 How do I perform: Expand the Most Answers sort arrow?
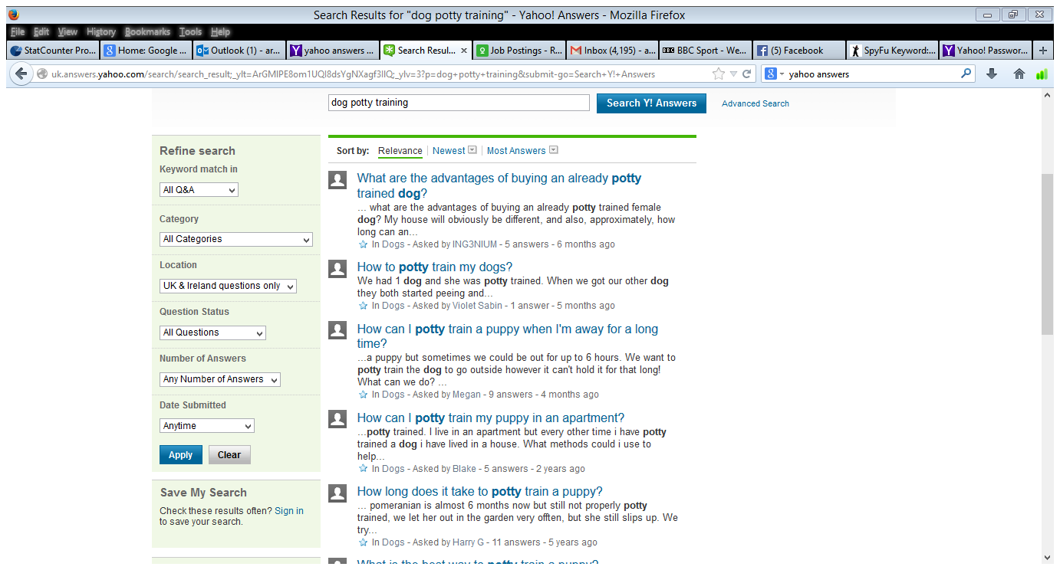[553, 150]
